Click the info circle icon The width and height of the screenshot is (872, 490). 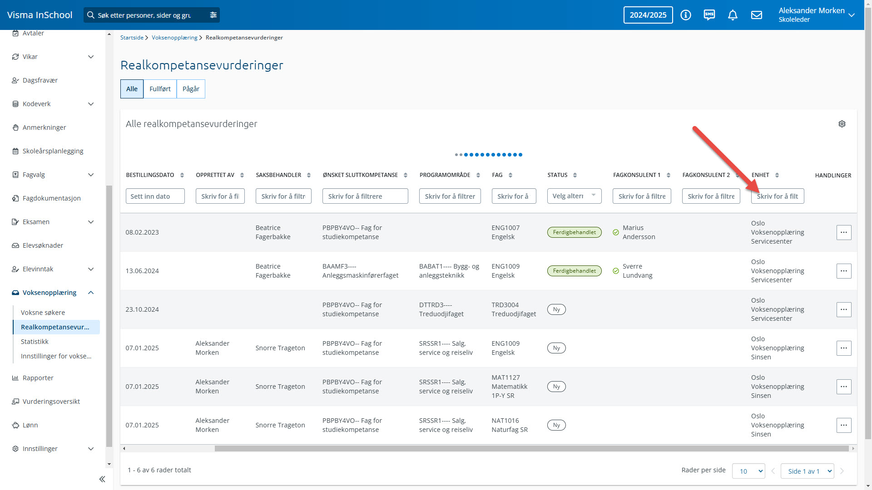pos(686,15)
